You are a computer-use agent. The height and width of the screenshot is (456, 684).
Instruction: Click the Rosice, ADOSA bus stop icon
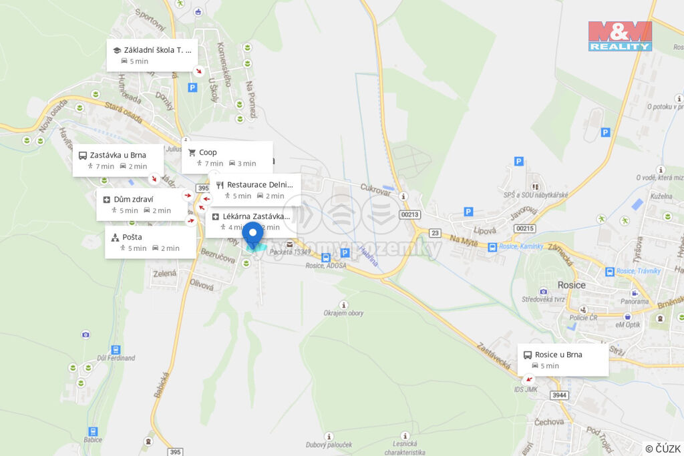tap(325, 258)
